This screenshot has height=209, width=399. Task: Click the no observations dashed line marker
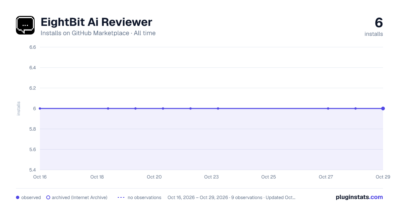pyautogui.click(x=121, y=197)
